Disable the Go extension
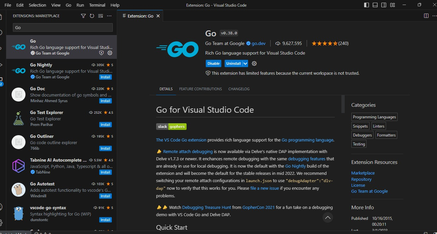Screen dimensions: 437x234 click(x=213, y=63)
